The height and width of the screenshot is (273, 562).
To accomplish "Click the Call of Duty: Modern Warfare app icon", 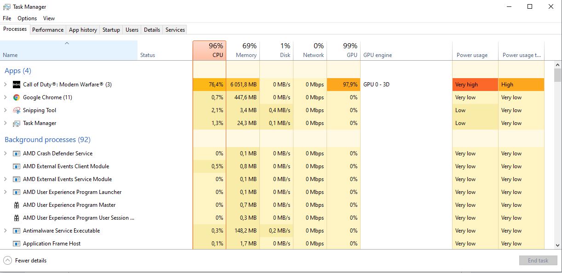I will coord(17,85).
